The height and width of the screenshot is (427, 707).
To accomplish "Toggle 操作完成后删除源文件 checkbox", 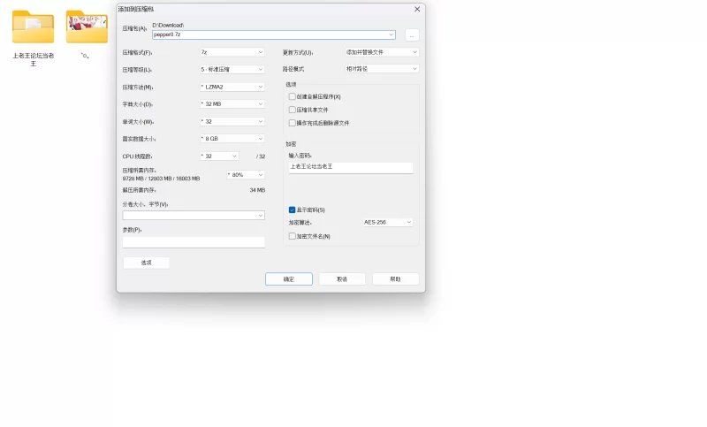I will (x=293, y=123).
